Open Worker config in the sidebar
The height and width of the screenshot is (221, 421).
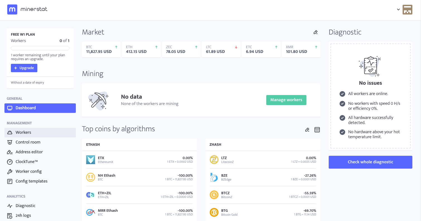pos(40,172)
